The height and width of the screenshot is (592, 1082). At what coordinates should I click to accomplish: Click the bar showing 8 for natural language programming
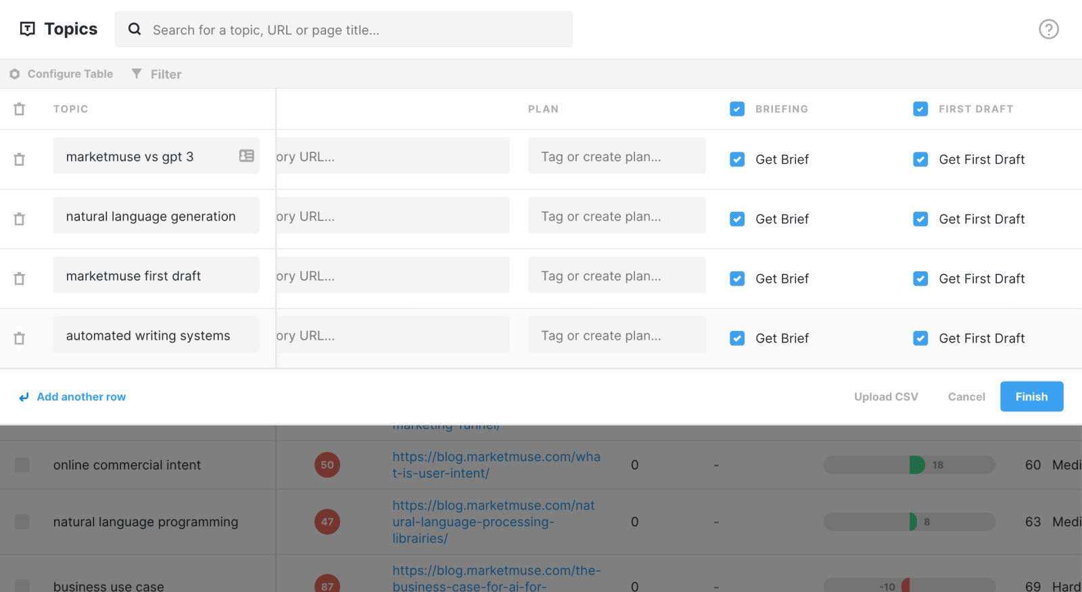(x=909, y=522)
